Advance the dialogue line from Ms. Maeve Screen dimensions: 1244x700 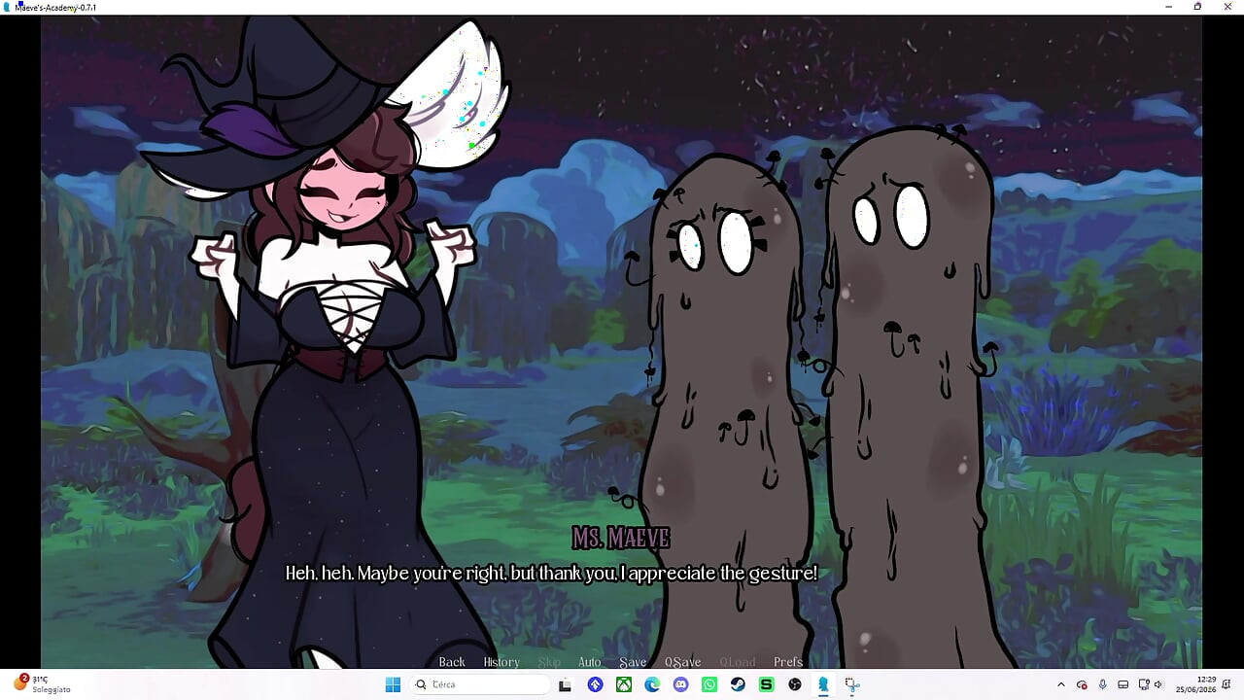[551, 574]
